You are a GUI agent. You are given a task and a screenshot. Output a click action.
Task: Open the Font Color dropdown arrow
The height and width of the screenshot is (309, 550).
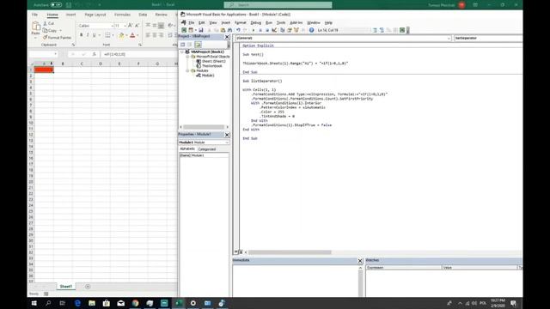[137, 35]
